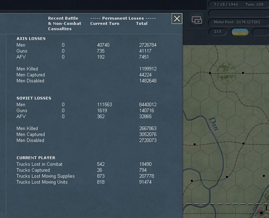Image resolution: width=269 pixels, height=218 pixels.
Task: Select Trucks Lost Moving Units total 91474
Action: pyautogui.click(x=145, y=182)
